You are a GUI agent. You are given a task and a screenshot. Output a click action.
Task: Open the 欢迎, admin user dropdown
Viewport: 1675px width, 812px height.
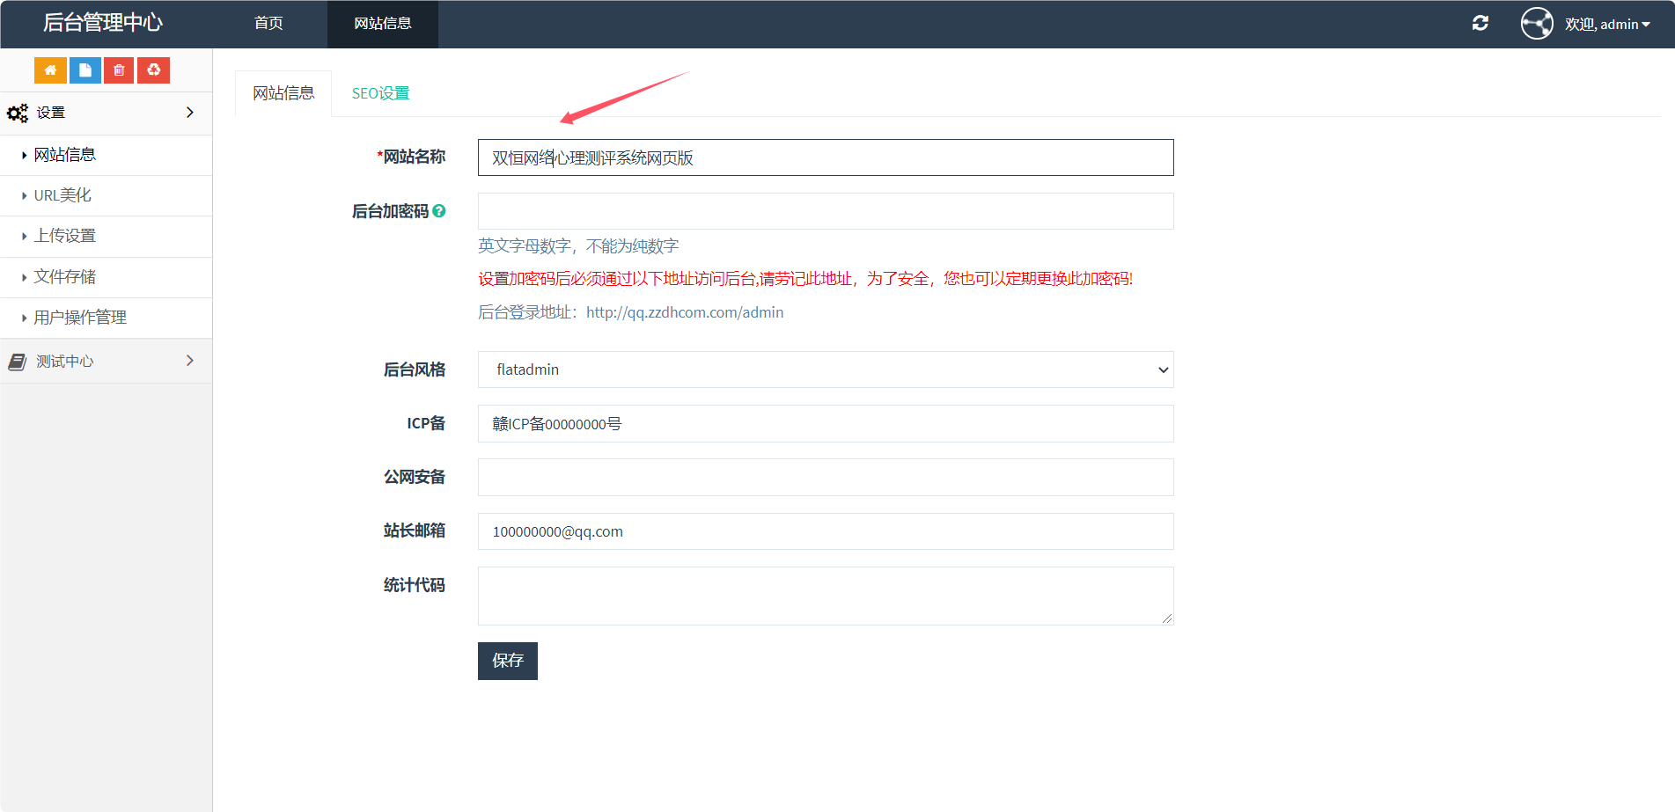1606,25
